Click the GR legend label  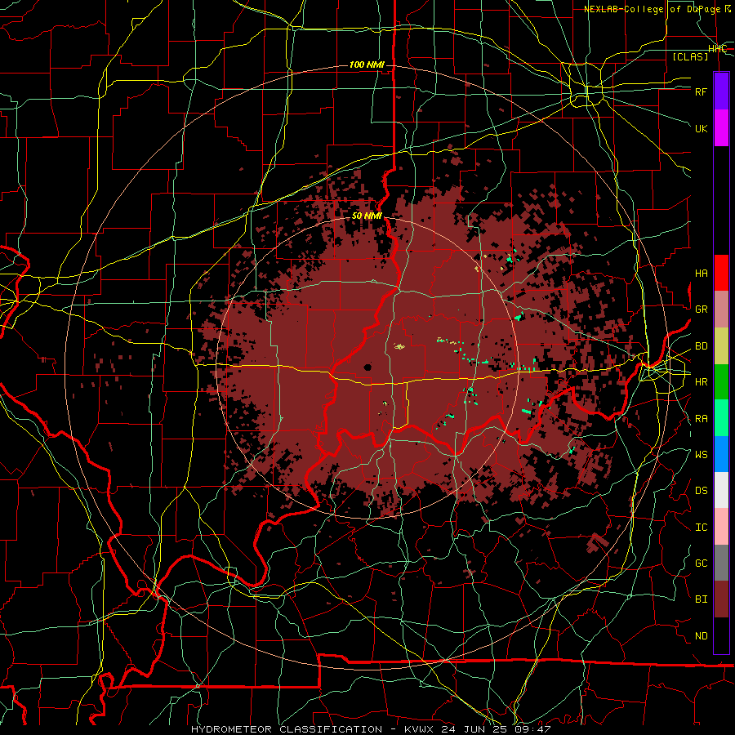[701, 310]
